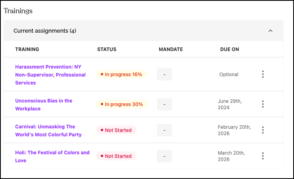Click the STATUS column header
Screen dimensions: 294x179
click(107, 49)
